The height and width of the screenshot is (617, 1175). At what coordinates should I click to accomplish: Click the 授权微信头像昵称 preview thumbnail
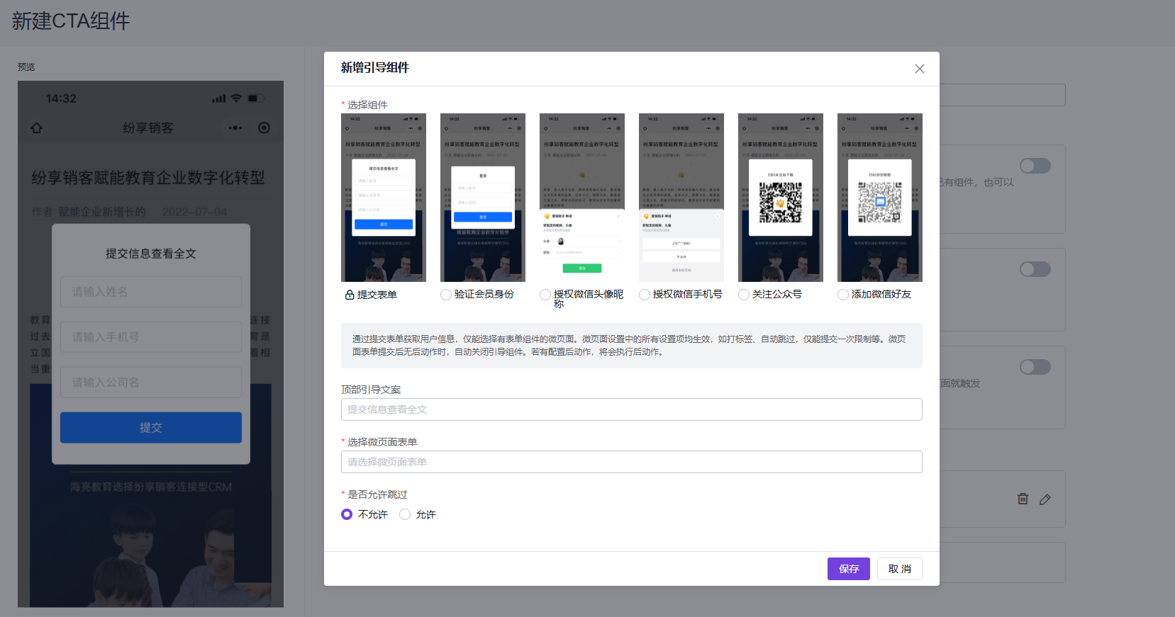coord(582,198)
